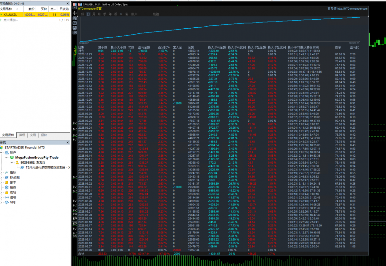This screenshot has width=386, height=266.
Task: Click the 账户 accounts people icon
Action: click(7, 152)
